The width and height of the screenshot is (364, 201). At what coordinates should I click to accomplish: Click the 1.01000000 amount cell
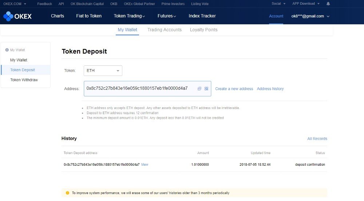200,165
